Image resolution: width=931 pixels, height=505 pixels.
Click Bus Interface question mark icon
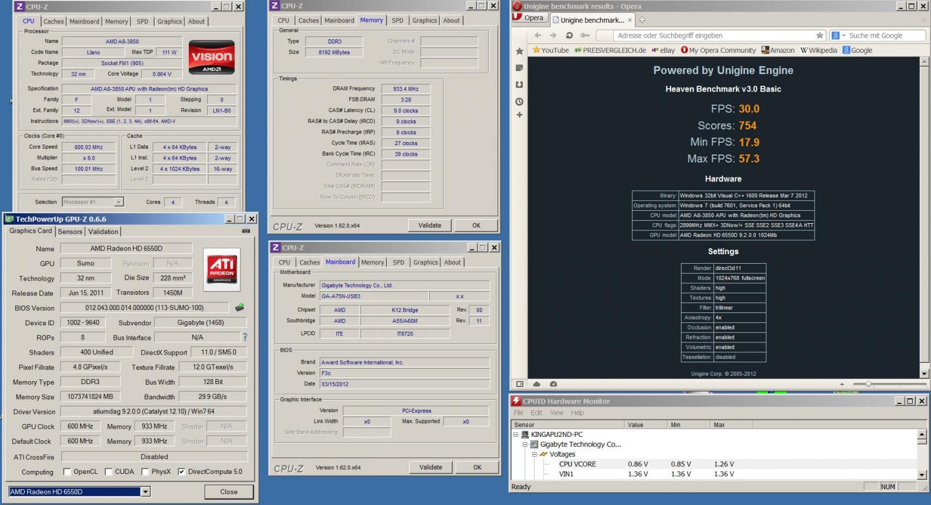pyautogui.click(x=245, y=337)
